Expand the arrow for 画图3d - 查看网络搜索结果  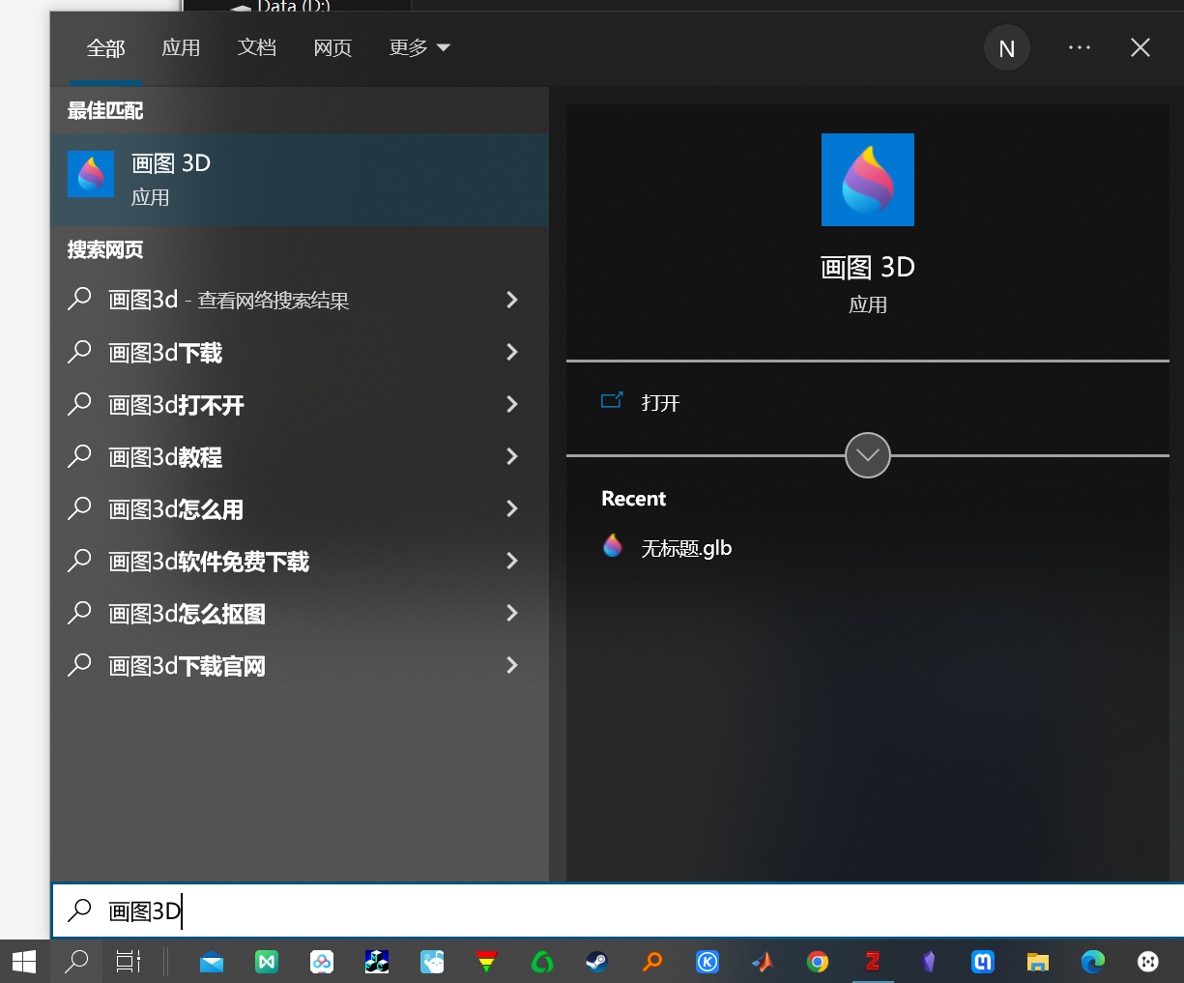(512, 300)
